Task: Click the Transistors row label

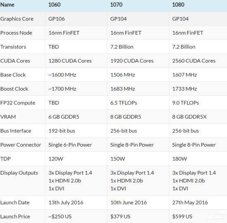Action: click(13, 47)
